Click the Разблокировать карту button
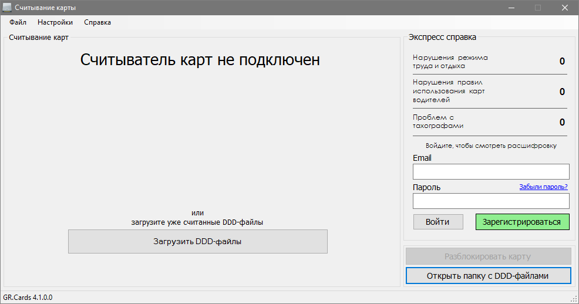579x304 pixels. (x=487, y=256)
